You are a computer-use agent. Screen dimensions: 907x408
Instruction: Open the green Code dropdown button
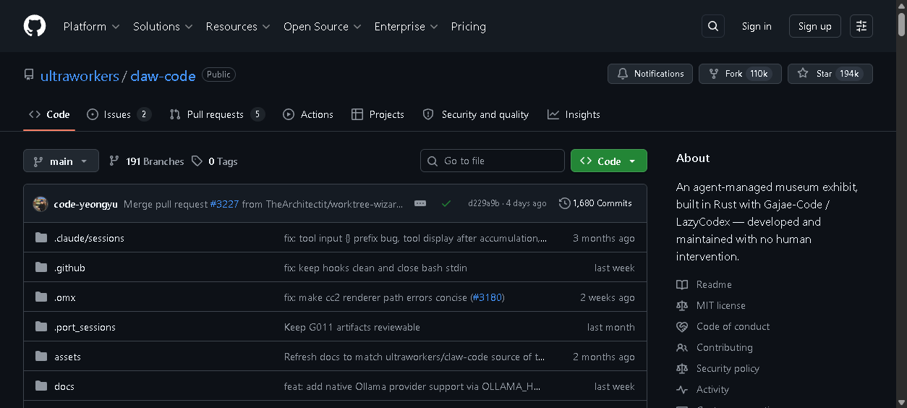[x=609, y=161]
